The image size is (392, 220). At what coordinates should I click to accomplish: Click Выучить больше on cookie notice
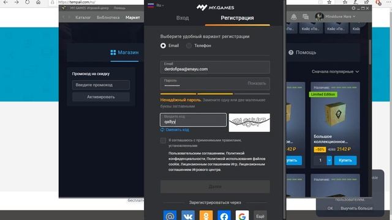(356, 208)
